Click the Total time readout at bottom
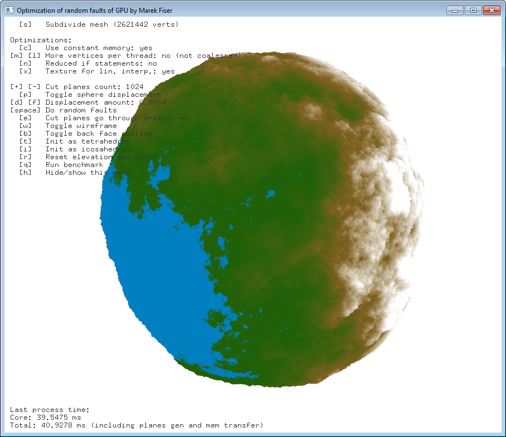Viewport: 506px width, 437px height. pyautogui.click(x=136, y=425)
